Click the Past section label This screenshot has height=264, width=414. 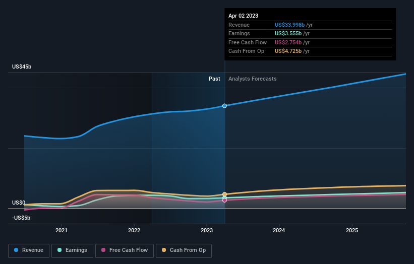214,79
